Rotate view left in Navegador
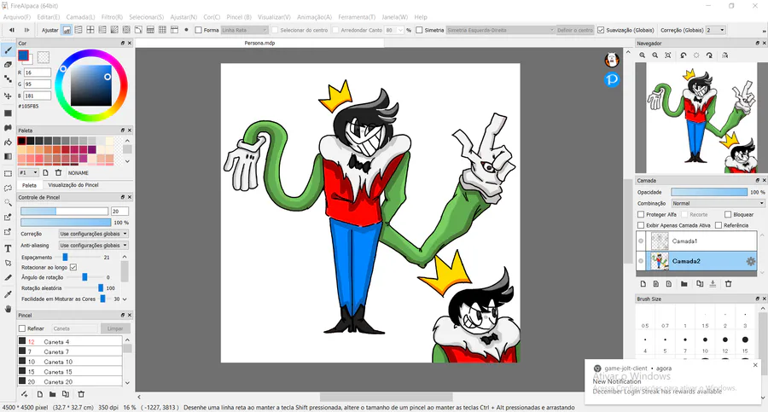The image size is (768, 412). pyautogui.click(x=684, y=55)
